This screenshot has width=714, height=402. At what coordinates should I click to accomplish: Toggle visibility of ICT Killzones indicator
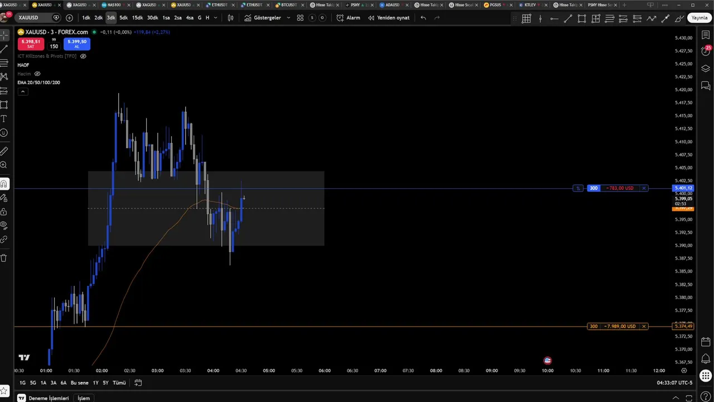click(83, 56)
